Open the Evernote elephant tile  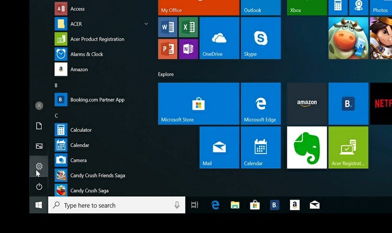(x=307, y=147)
